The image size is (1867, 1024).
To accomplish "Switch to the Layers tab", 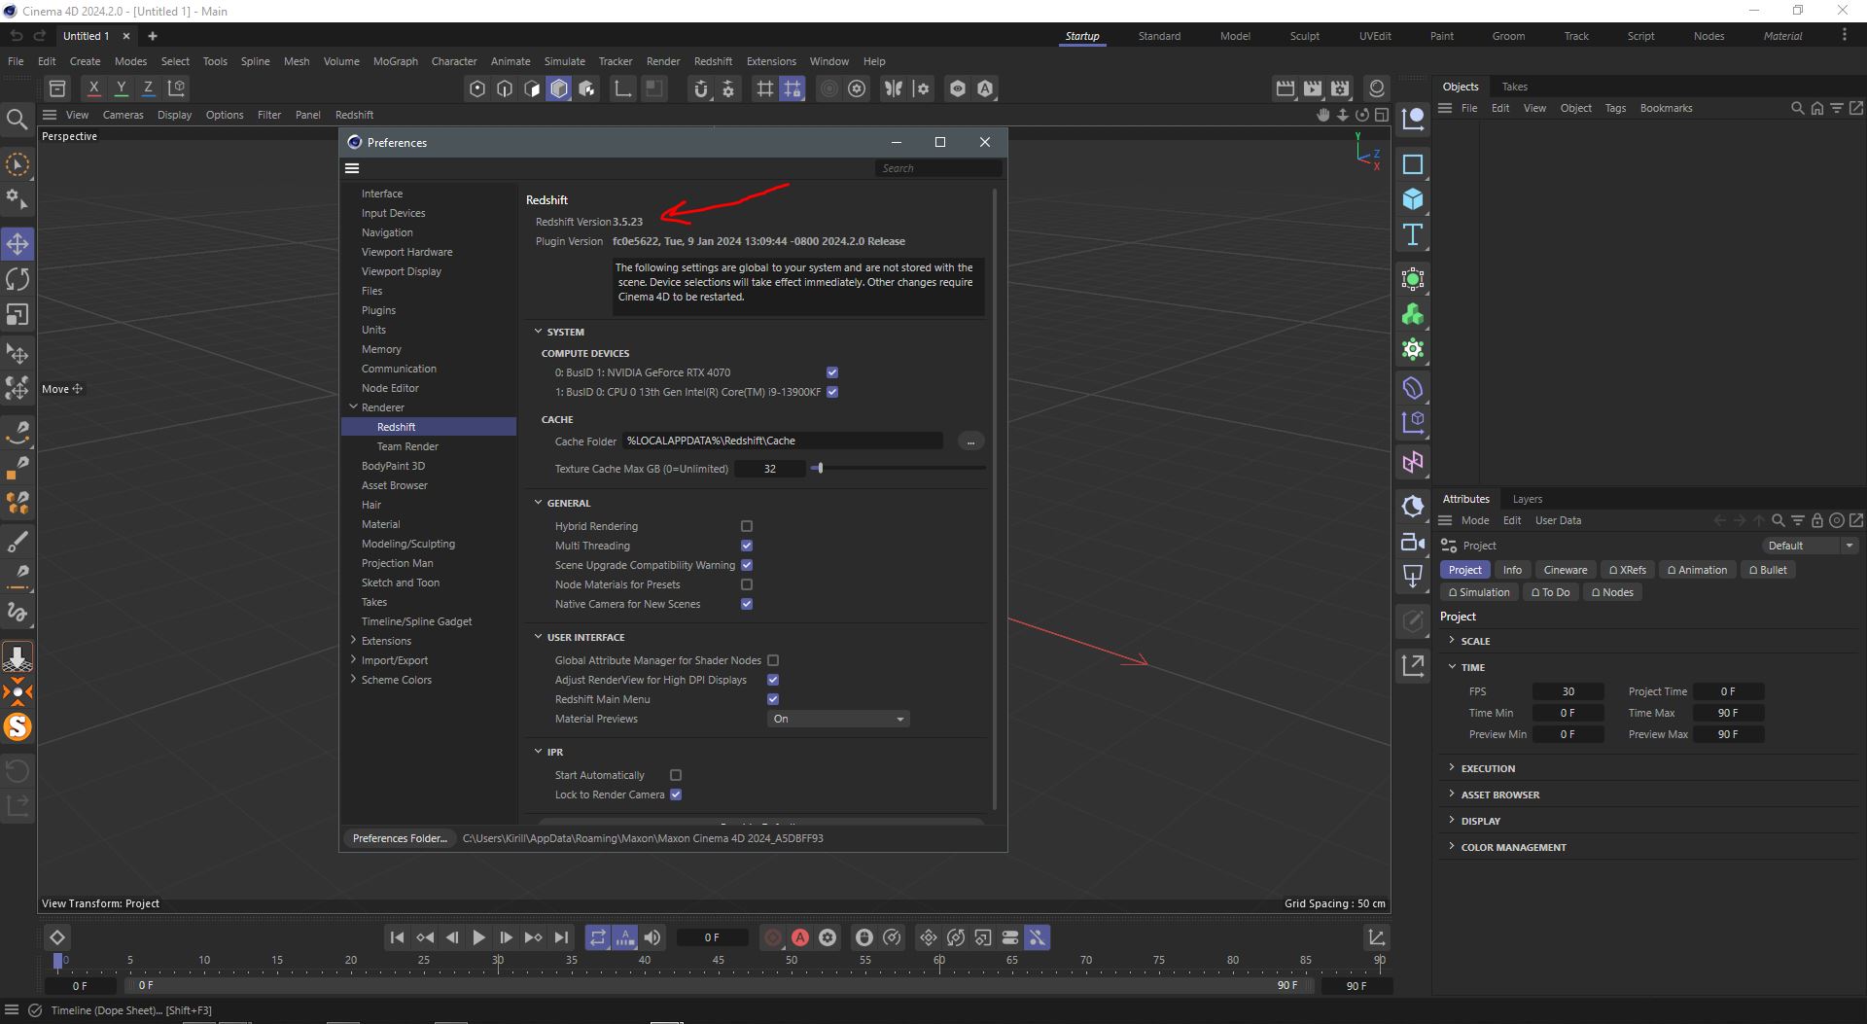I will pyautogui.click(x=1527, y=499).
